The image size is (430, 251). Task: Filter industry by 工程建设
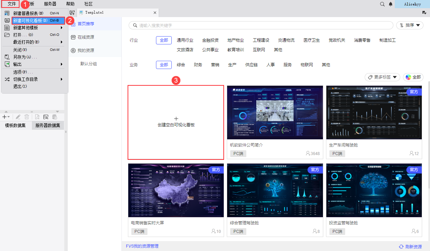point(261,40)
